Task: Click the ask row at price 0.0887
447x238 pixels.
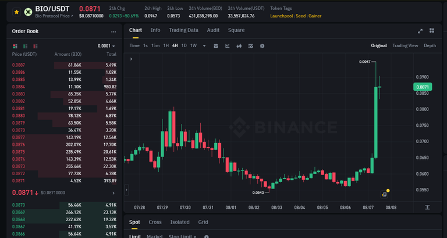Action: click(x=64, y=65)
